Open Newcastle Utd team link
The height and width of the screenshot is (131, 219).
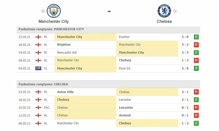tap(67, 52)
